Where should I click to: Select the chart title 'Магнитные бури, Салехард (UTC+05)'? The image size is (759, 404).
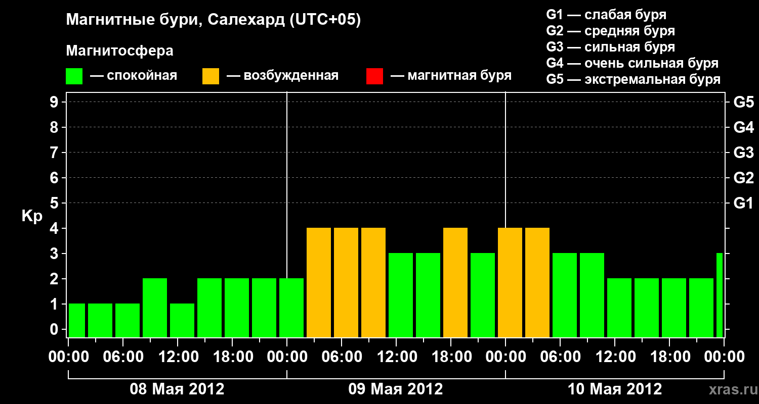pyautogui.click(x=213, y=20)
